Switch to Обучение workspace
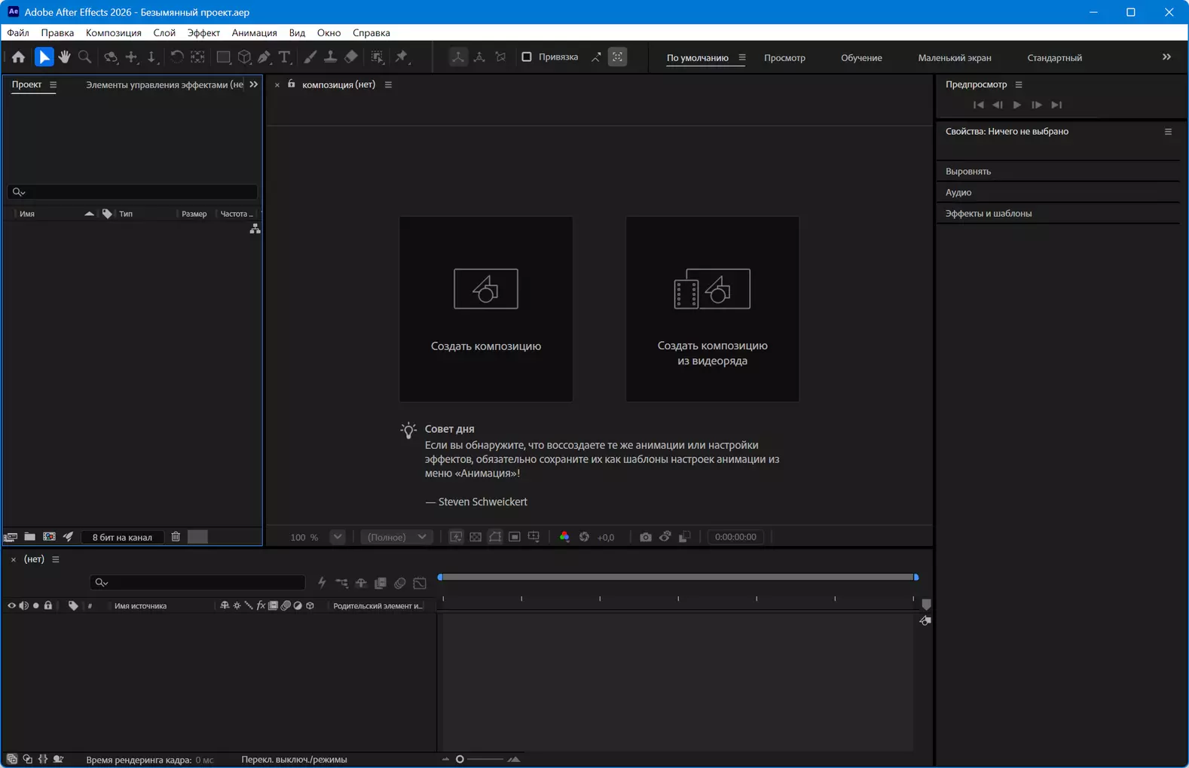The image size is (1189, 768). pyautogui.click(x=861, y=58)
